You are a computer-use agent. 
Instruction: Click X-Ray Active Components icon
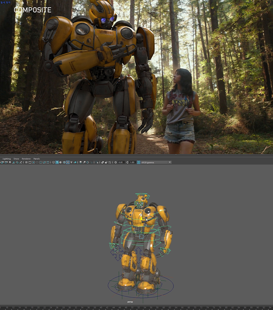click(106, 162)
